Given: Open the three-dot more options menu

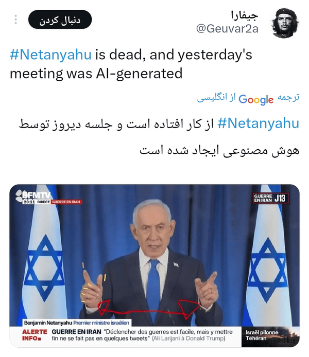Looking at the screenshot, I should click(15, 20).
